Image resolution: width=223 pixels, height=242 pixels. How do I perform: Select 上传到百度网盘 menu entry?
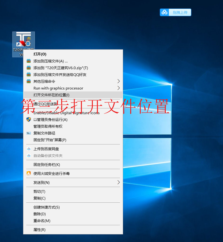pyautogui.click(x=73, y=149)
